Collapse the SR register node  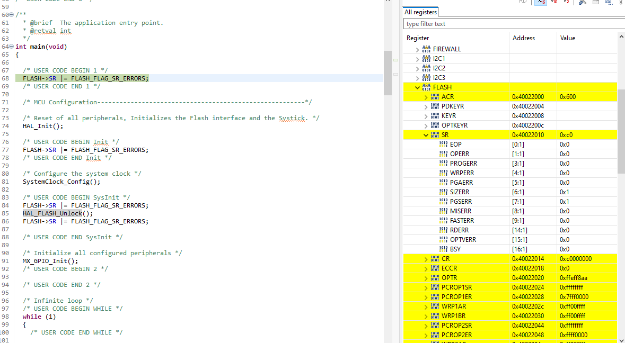[426, 135]
